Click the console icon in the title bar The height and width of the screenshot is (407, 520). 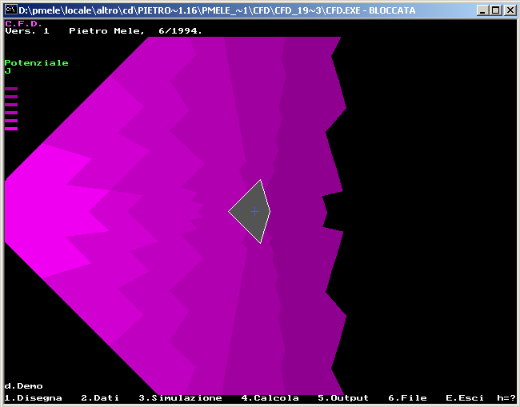coord(11,10)
